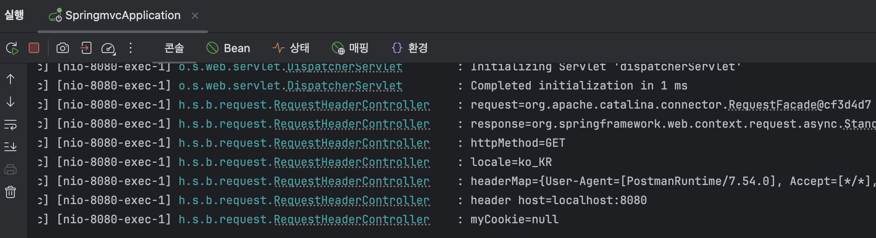Stop the running application with the red square
Viewport: 876px width, 238px height.
coord(34,48)
